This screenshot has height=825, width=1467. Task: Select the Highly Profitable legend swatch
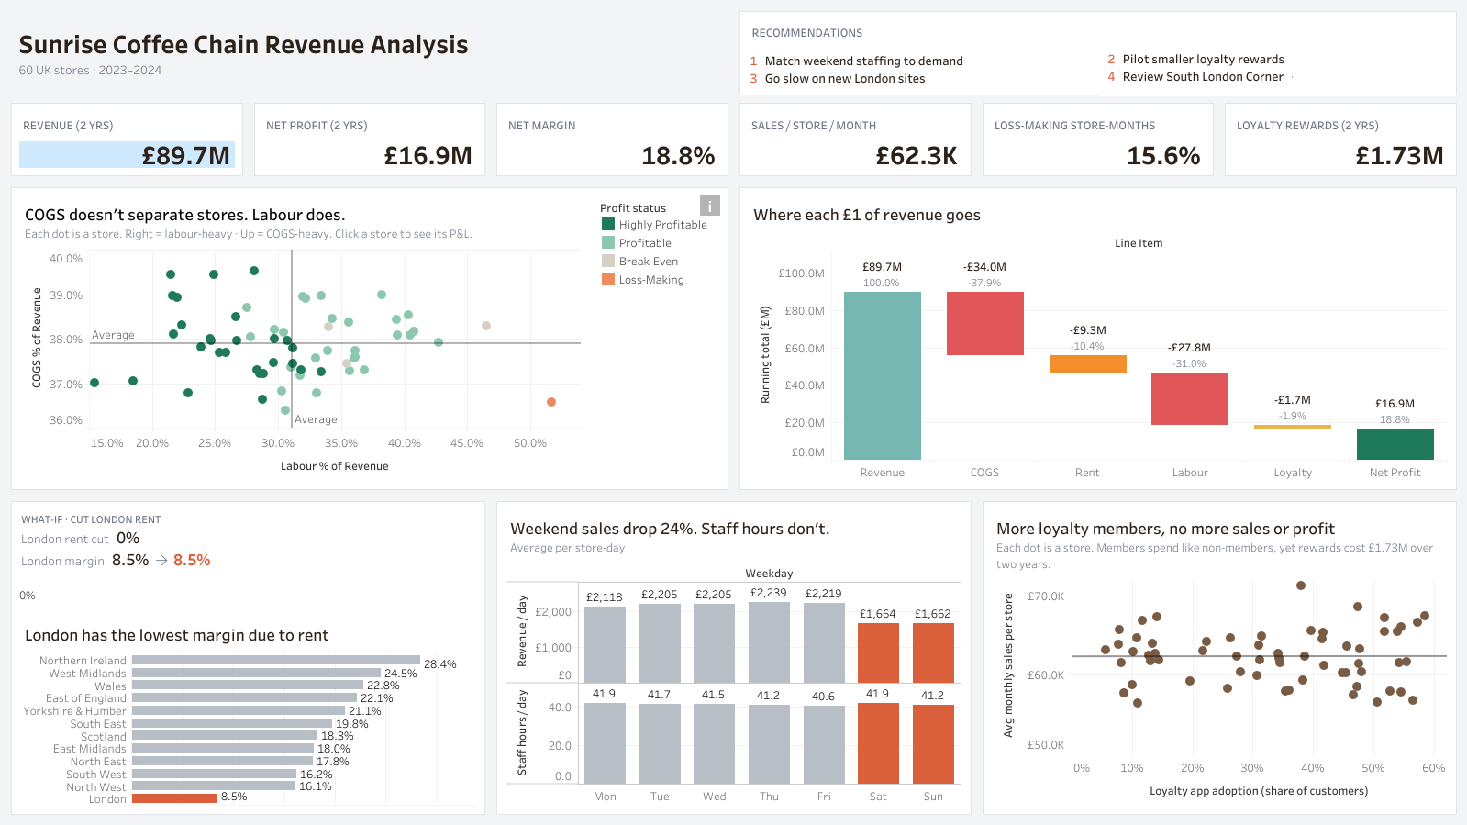(x=607, y=224)
